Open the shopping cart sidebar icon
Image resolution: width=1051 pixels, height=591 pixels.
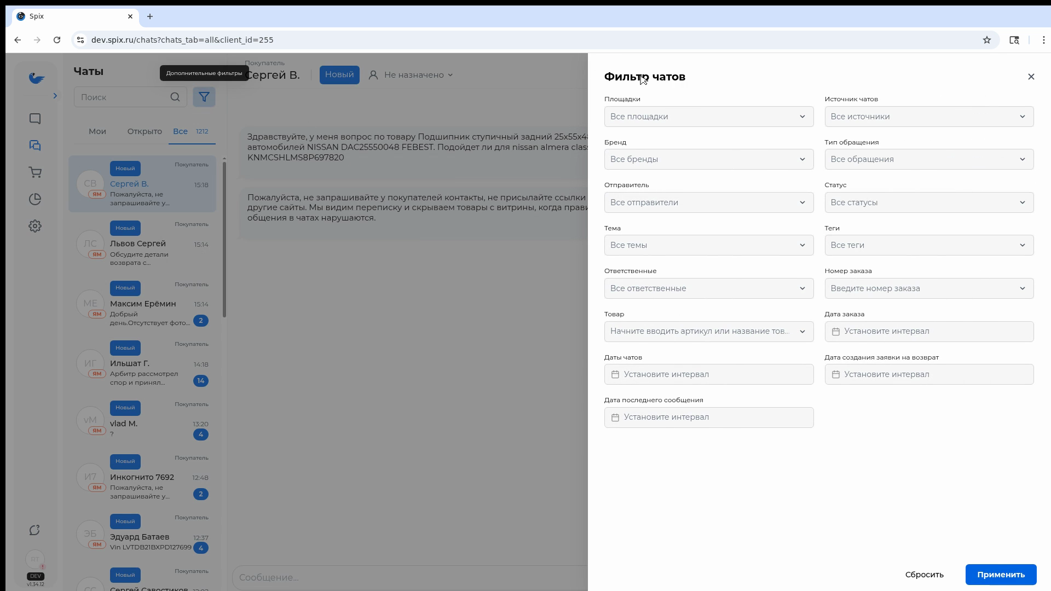coord(35,173)
